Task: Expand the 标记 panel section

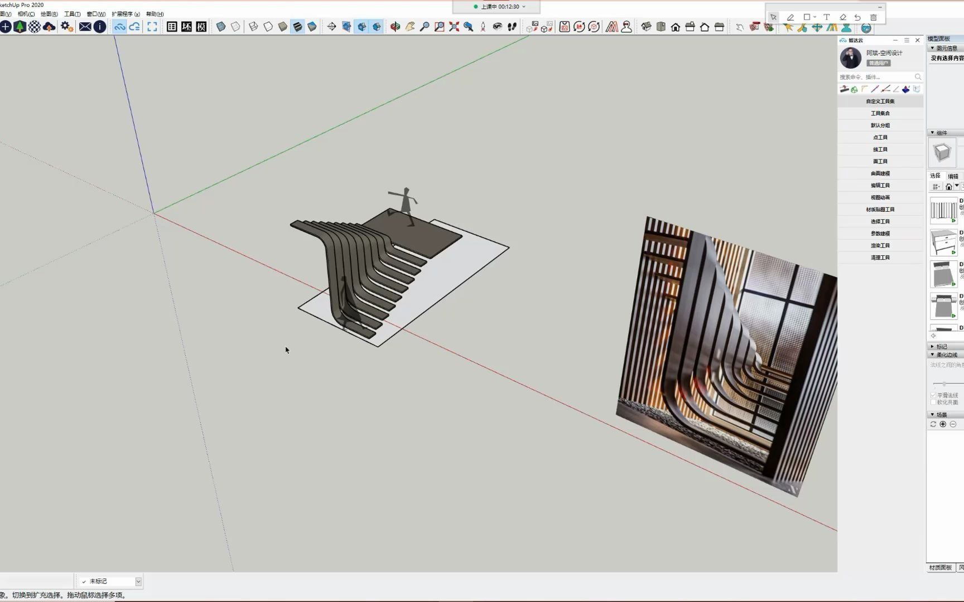Action: pyautogui.click(x=941, y=346)
